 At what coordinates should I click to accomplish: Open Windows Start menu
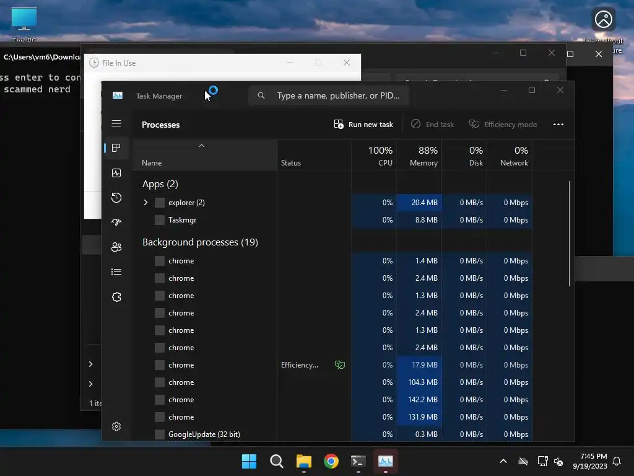249,461
